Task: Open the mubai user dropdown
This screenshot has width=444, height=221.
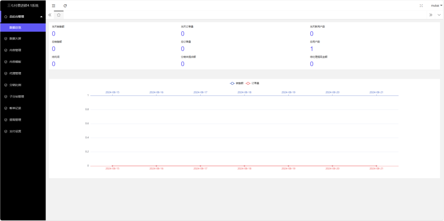Action: [x=436, y=6]
